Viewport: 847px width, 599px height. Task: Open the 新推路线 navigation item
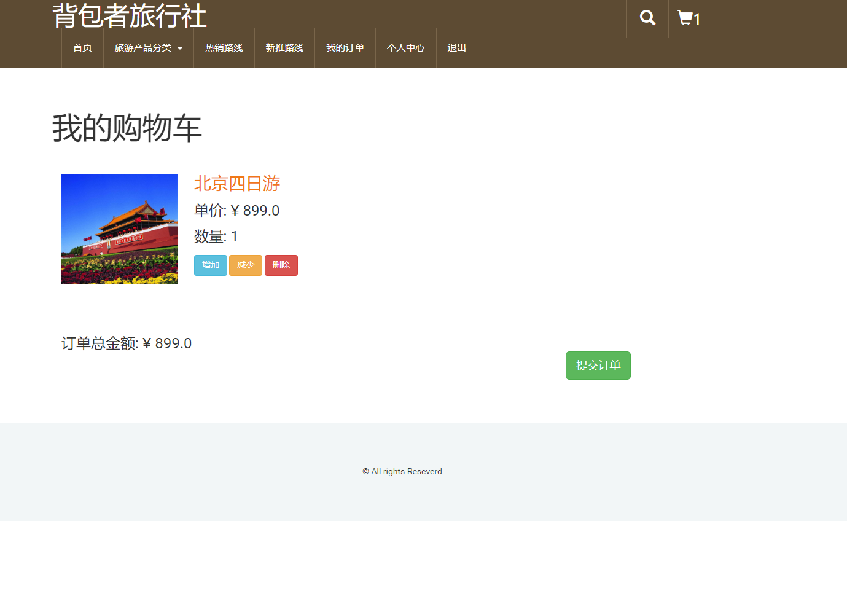(284, 47)
